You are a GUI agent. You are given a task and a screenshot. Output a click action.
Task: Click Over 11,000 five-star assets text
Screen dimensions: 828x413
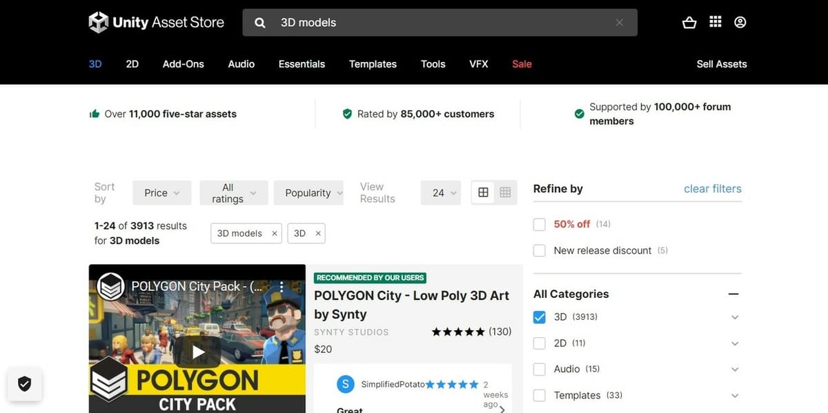[170, 114]
